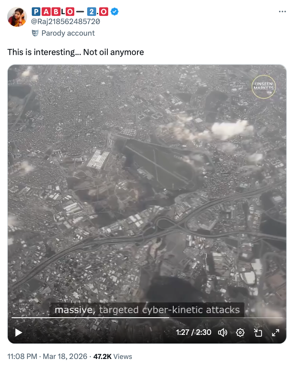The image size is (295, 365).
Task: Open the picture-in-picture popout icon
Action: click(x=258, y=333)
